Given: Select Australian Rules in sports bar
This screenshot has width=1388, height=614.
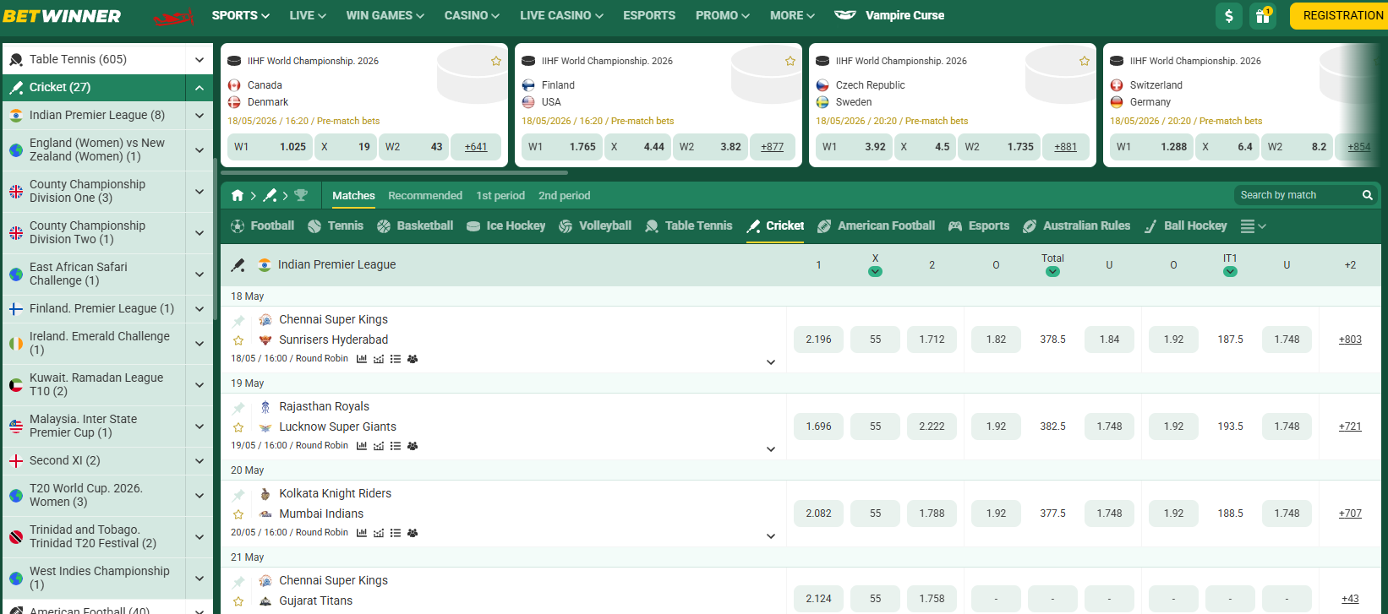Looking at the screenshot, I should tap(1076, 225).
